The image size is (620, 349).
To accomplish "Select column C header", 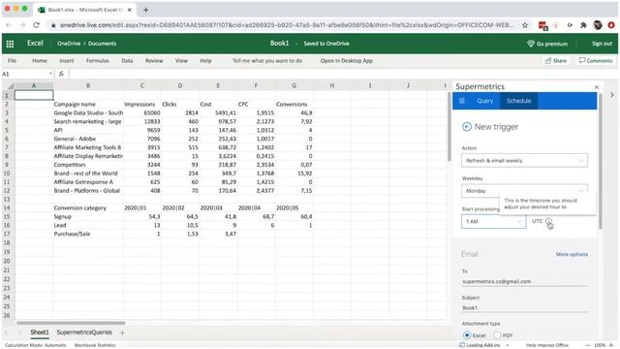I will pos(142,86).
